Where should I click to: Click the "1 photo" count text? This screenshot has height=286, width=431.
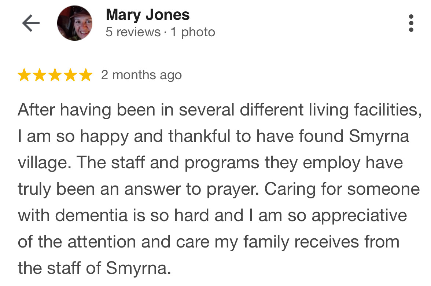click(x=193, y=32)
